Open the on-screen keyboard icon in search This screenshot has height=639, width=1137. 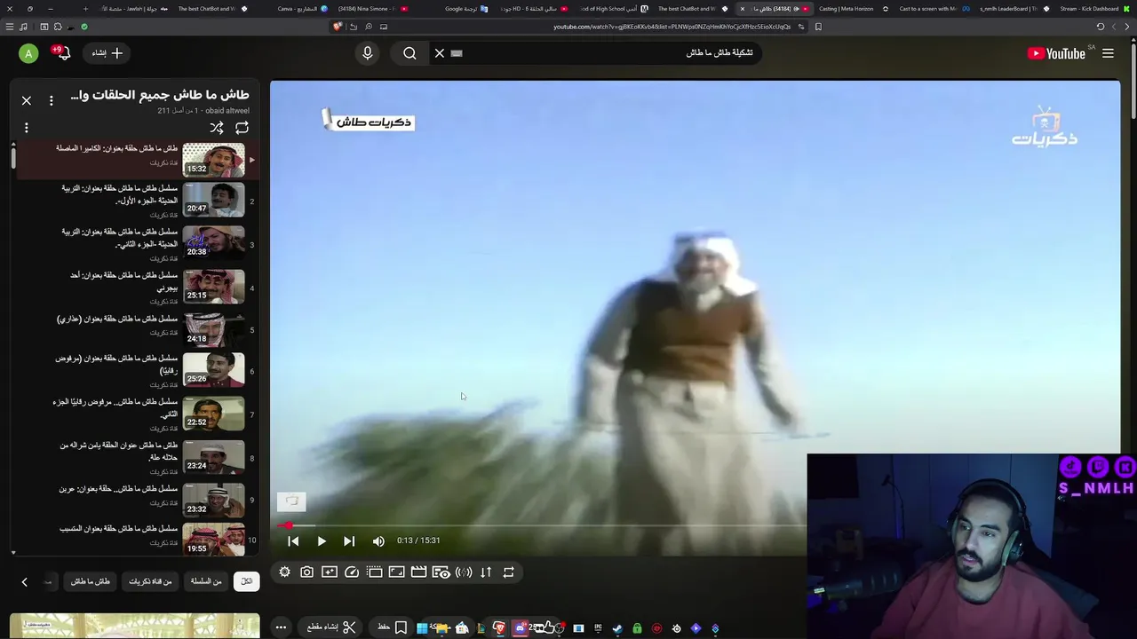(x=457, y=53)
